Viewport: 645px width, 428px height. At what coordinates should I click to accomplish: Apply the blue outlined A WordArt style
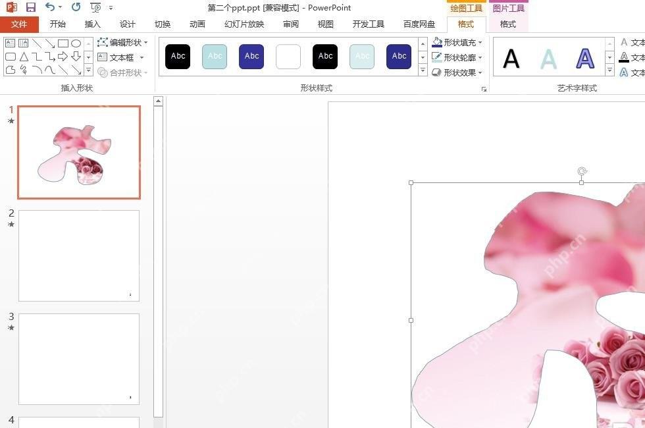point(585,59)
